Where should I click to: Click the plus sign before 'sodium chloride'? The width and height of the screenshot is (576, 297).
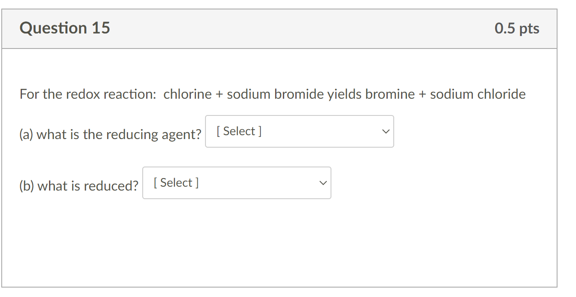coord(423,94)
